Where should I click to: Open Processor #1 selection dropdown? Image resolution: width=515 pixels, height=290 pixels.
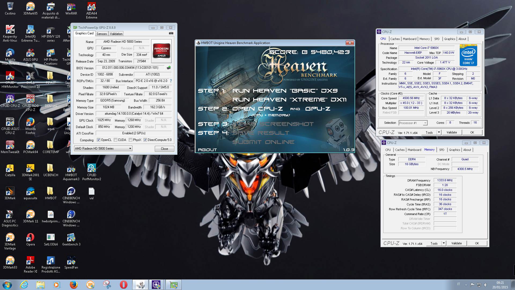point(413,123)
